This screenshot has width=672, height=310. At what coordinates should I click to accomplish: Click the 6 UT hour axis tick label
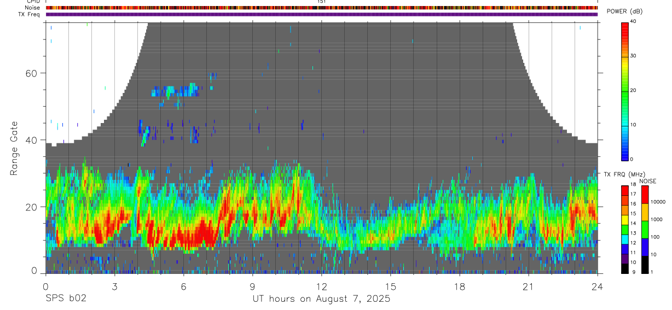click(x=184, y=287)
